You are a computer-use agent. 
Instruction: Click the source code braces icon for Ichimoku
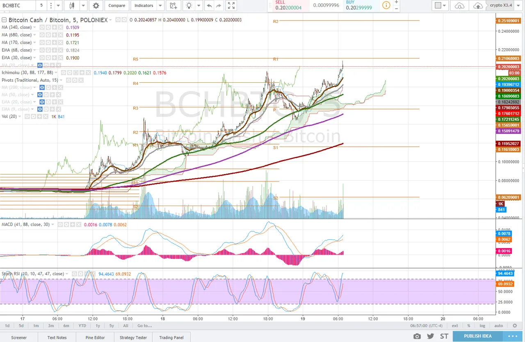(75, 72)
